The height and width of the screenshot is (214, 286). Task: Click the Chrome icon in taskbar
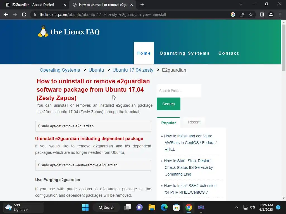point(189,207)
